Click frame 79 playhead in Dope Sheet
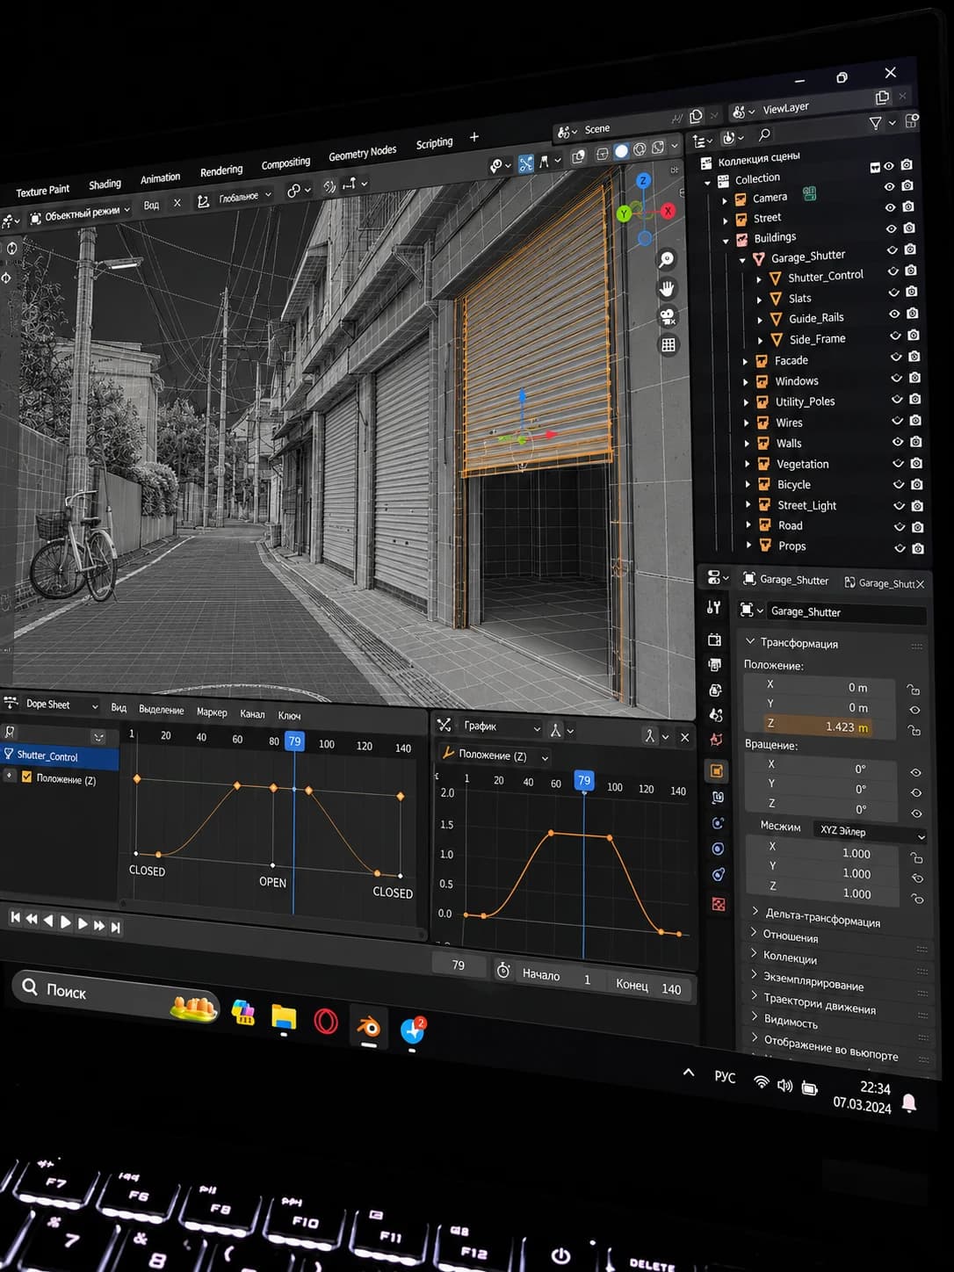 click(294, 741)
